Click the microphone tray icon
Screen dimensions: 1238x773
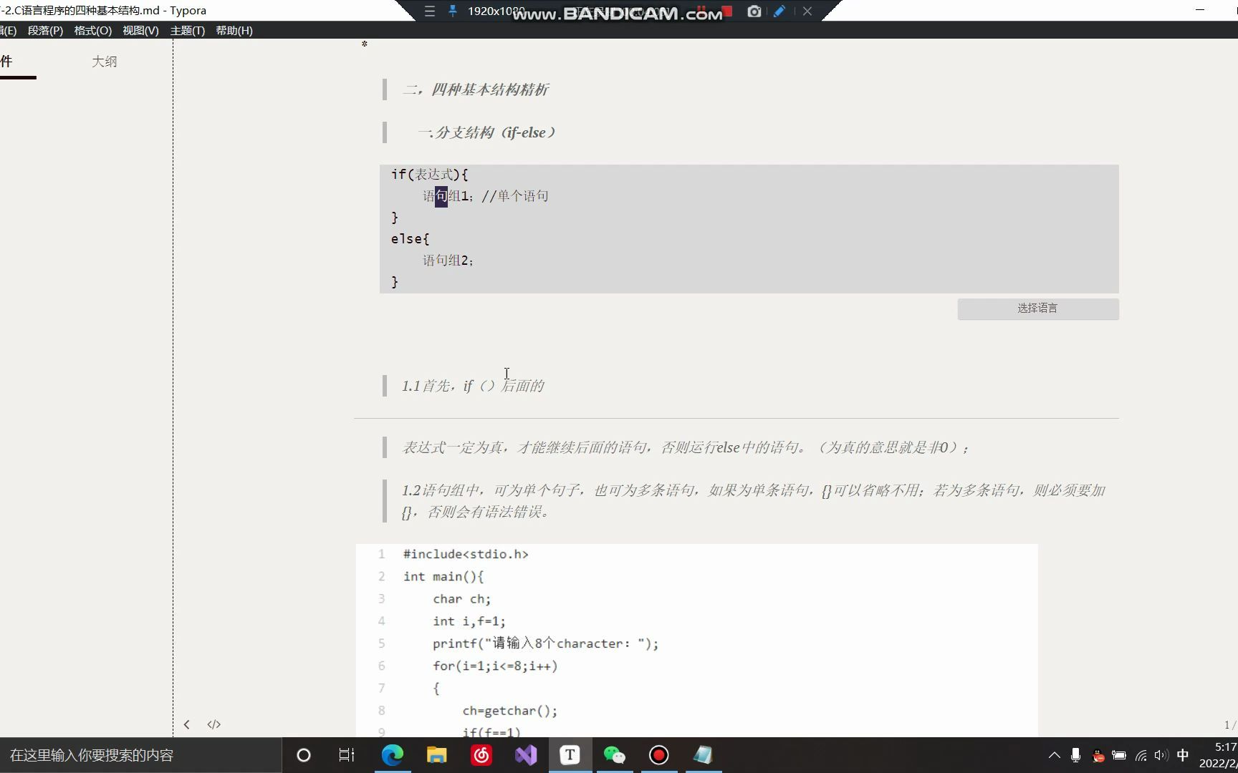pyautogui.click(x=1075, y=755)
